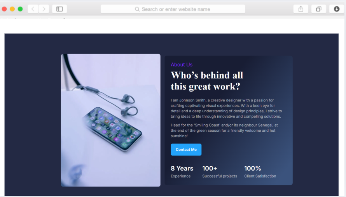Screen dimensions: 346x197
Task: Click the 100% client satisfaction stat
Action: (260, 172)
